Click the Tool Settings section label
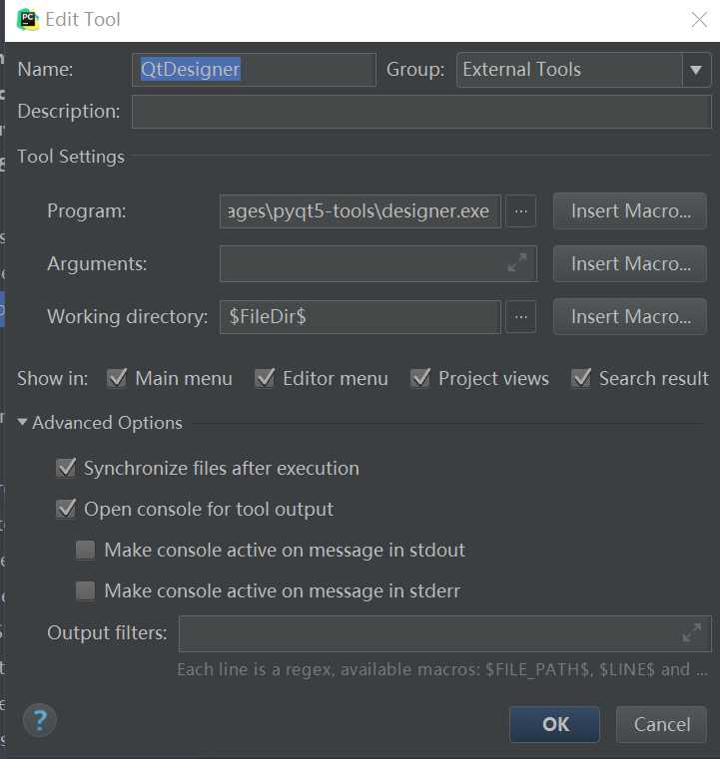The width and height of the screenshot is (720, 759). tap(71, 157)
